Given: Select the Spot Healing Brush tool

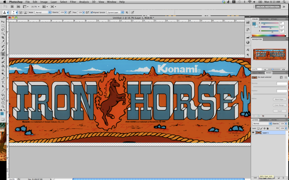Looking at the screenshot, I should [3, 46].
